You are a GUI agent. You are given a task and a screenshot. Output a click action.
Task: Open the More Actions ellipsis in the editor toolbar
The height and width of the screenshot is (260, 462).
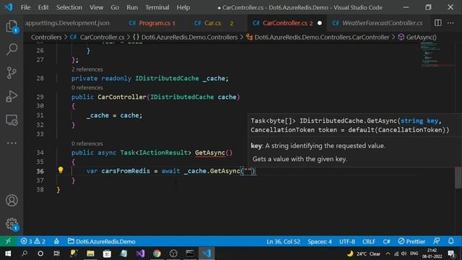pyautogui.click(x=450, y=22)
